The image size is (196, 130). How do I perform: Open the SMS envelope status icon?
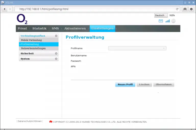(161, 21)
